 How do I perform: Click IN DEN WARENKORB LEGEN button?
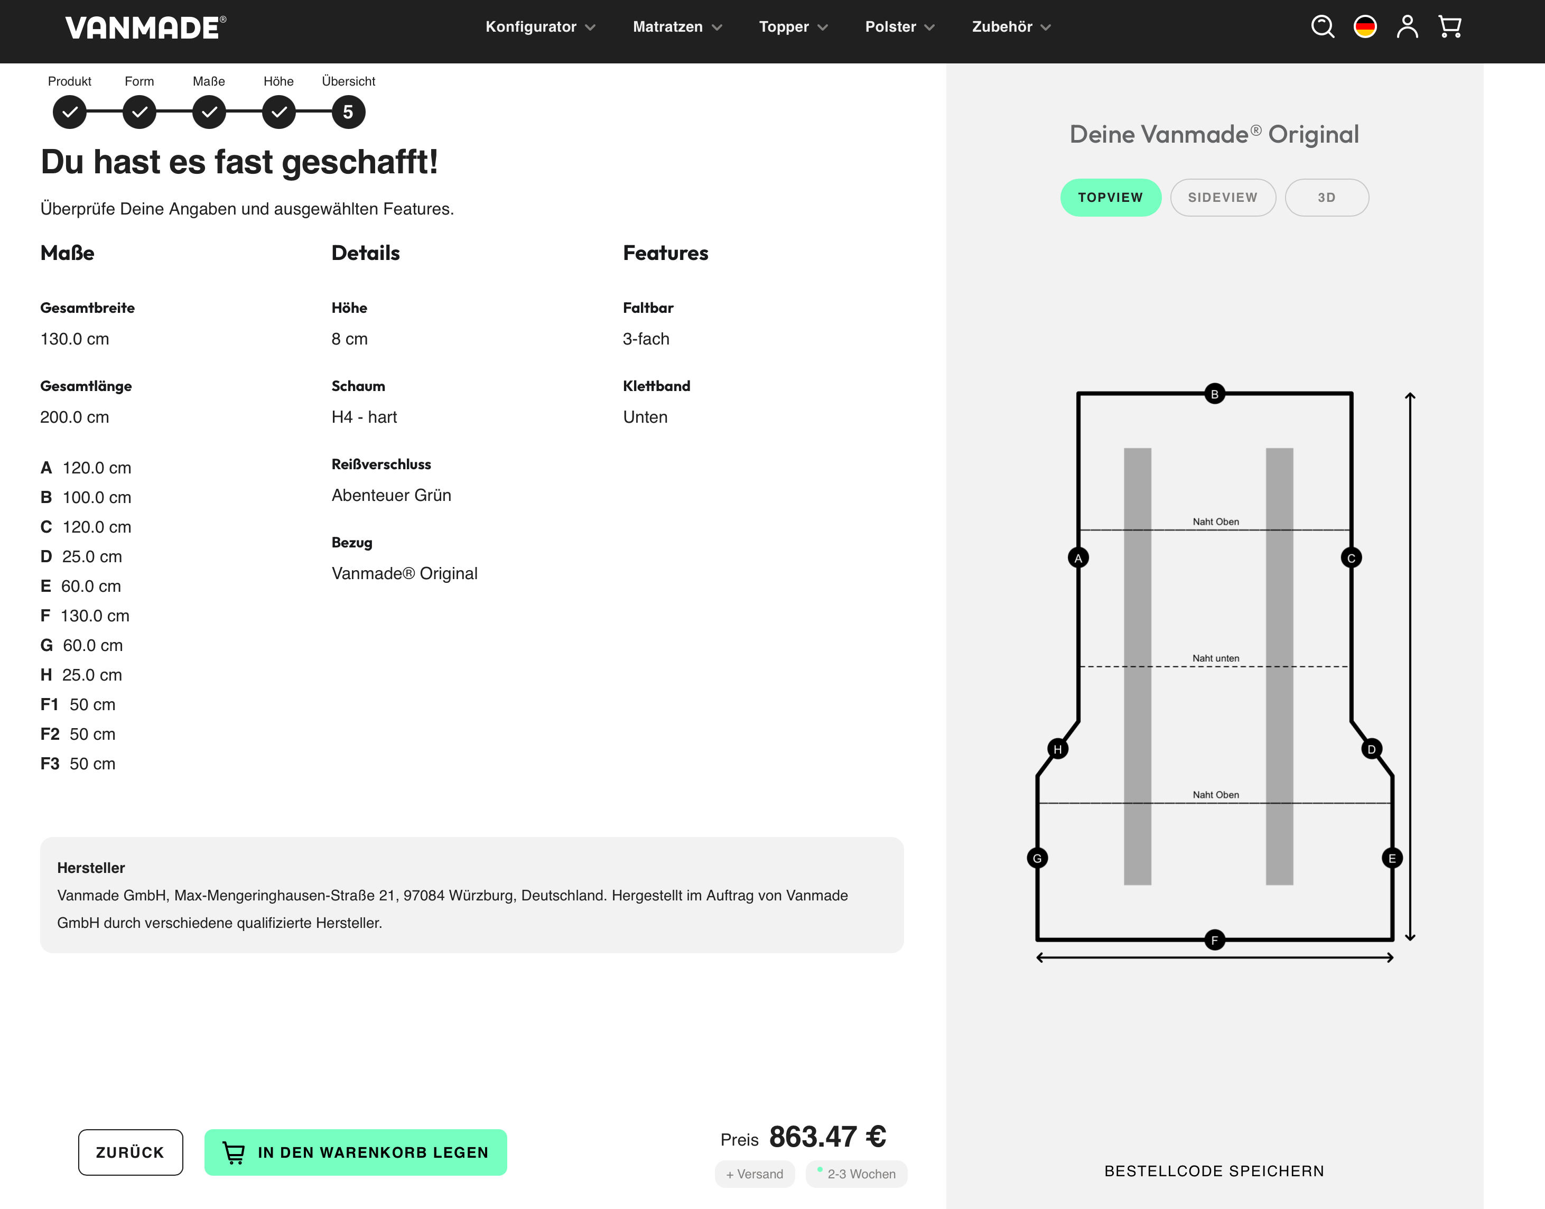click(355, 1152)
